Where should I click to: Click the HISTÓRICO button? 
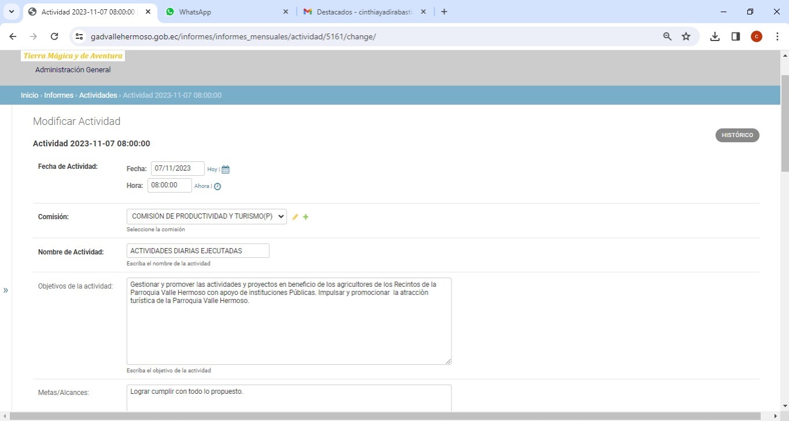(737, 135)
